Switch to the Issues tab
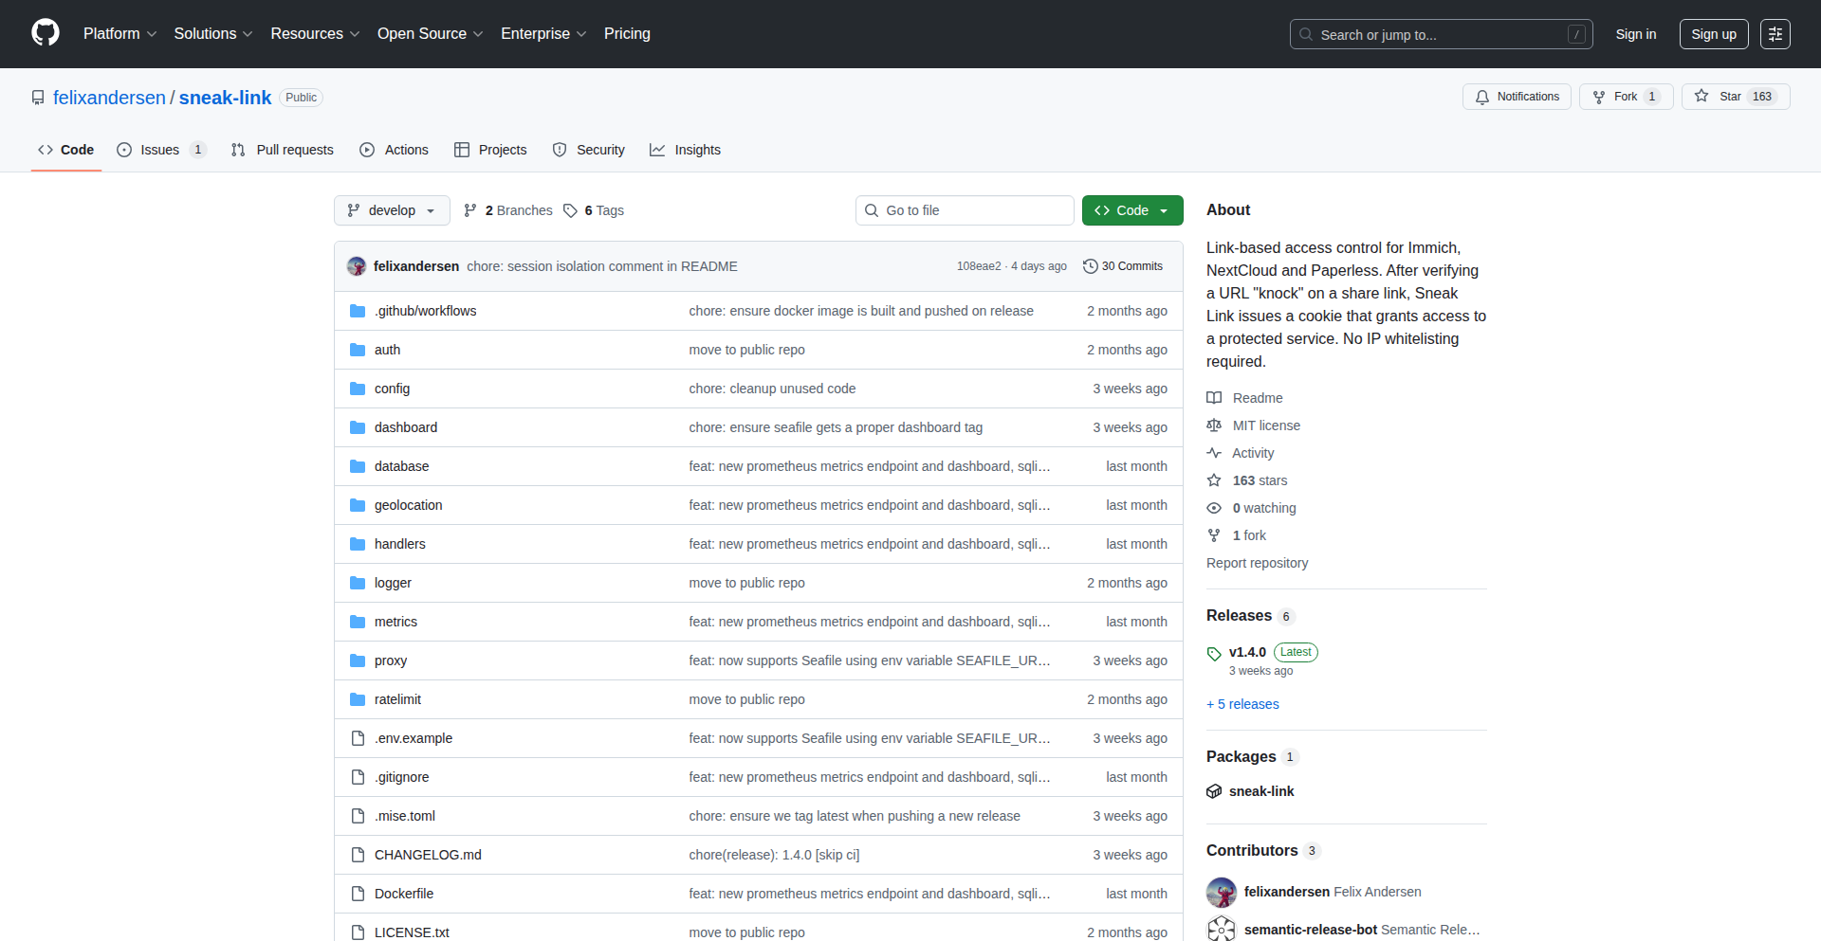This screenshot has height=941, width=1821. point(160,150)
